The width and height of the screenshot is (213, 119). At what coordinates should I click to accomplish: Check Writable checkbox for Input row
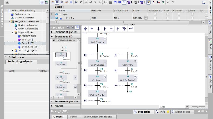click(x=168, y=14)
